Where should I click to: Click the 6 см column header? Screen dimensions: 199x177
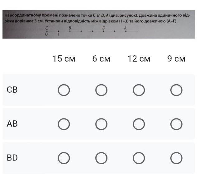pos(101,59)
